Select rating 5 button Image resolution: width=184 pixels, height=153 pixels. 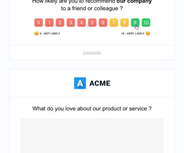pyautogui.click(x=92, y=22)
